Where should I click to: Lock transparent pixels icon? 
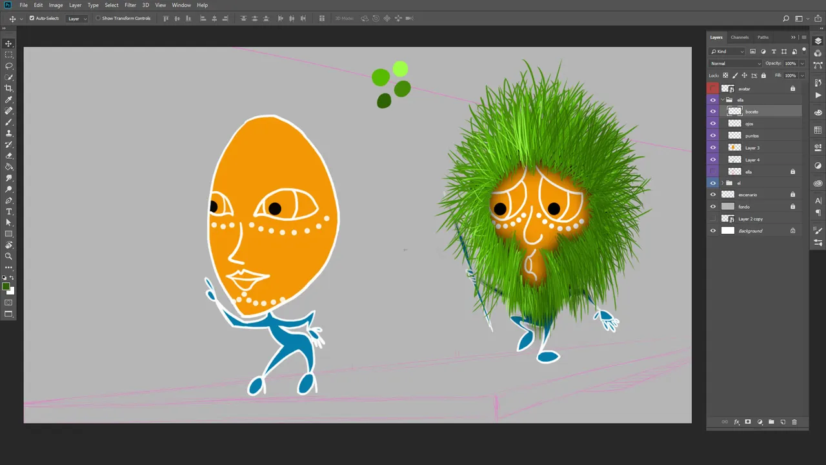point(726,76)
